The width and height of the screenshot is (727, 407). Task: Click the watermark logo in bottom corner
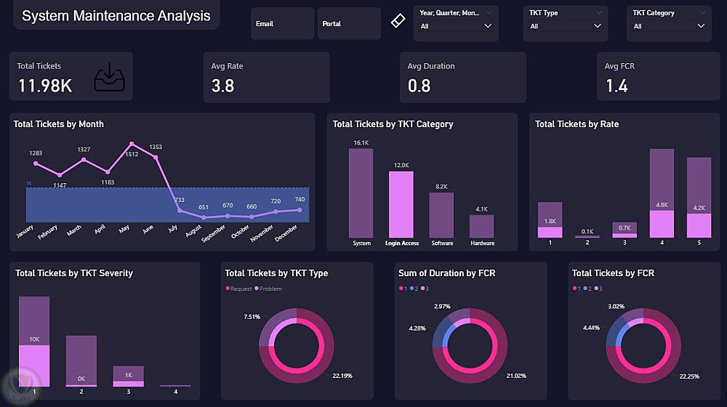coord(21,386)
